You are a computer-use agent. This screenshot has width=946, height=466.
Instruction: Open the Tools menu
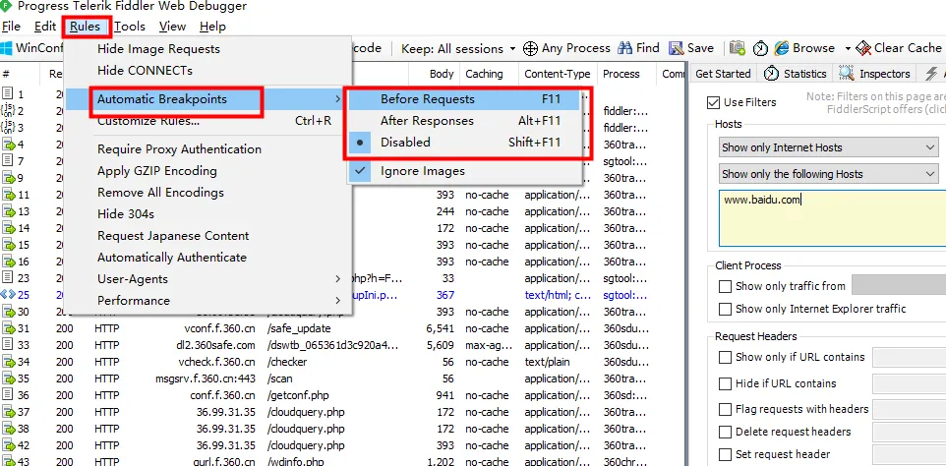pyautogui.click(x=130, y=27)
